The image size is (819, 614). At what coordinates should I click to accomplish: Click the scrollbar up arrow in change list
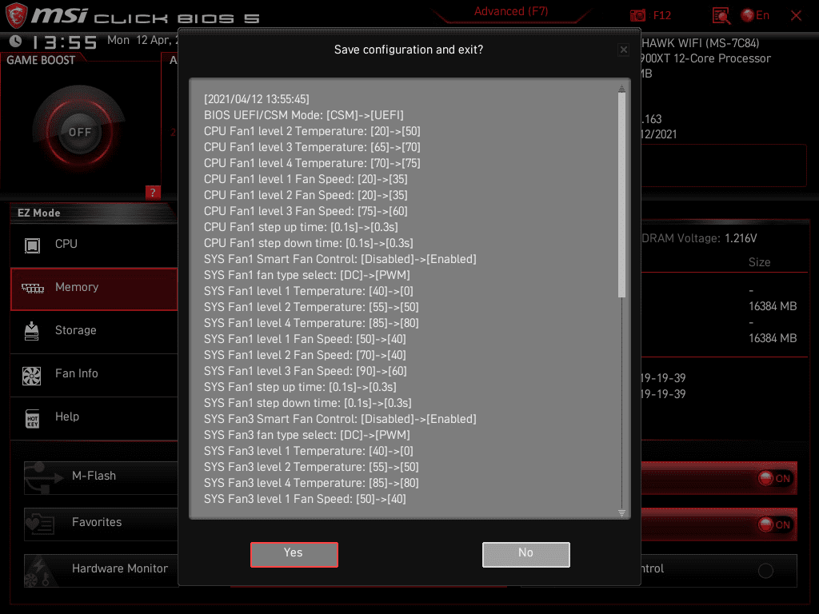point(621,88)
